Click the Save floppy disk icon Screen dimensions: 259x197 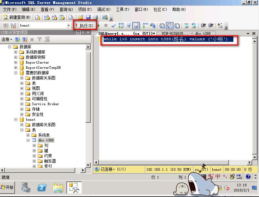click(x=88, y=17)
